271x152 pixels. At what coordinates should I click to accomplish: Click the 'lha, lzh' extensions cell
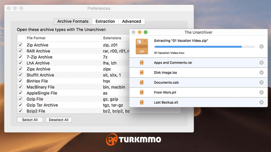pos(110,63)
